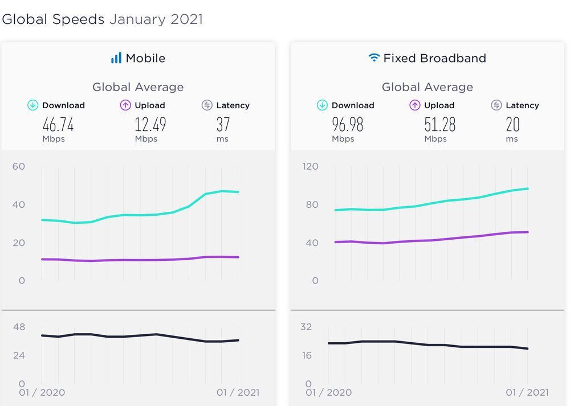The height and width of the screenshot is (406, 570).
Task: Click the Fixed Broadband 51.28 Mbps value
Action: click(441, 125)
